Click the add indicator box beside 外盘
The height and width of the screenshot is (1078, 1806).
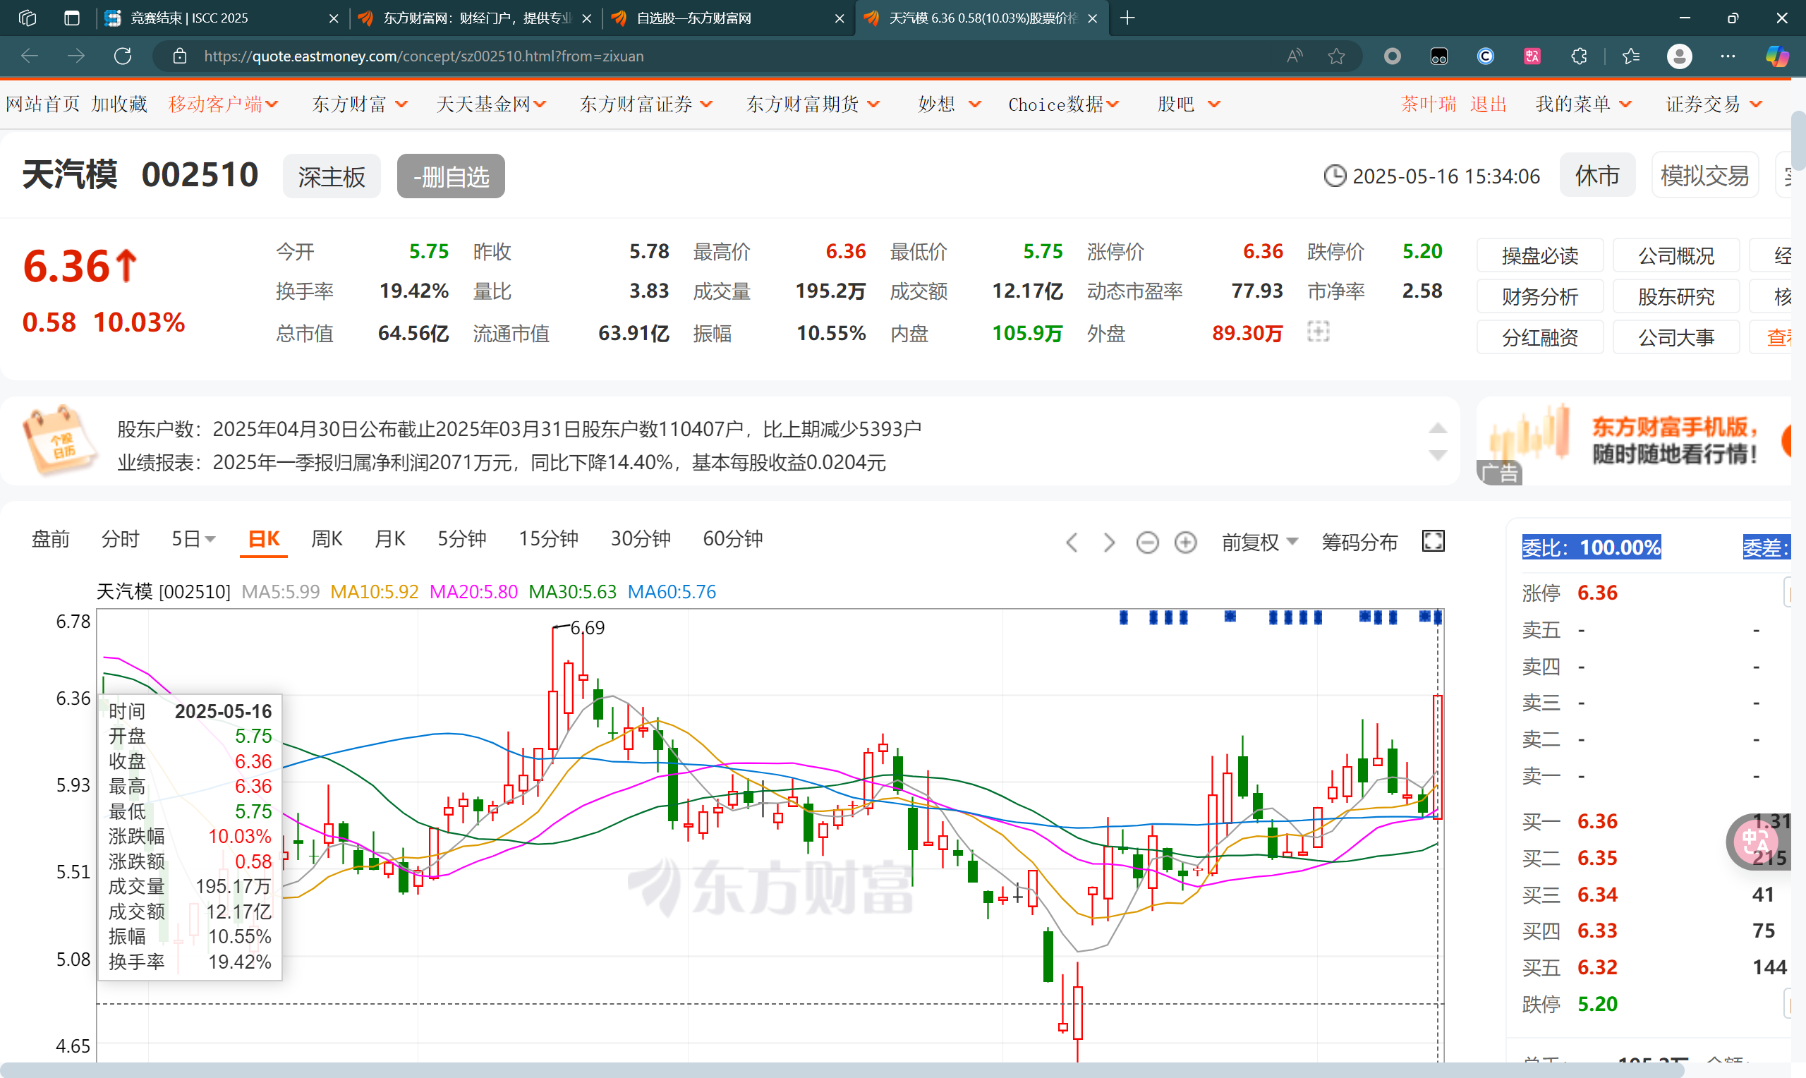tap(1318, 332)
